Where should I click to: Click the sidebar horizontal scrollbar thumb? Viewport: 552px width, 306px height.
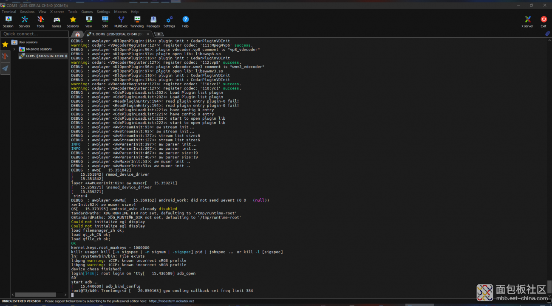[36, 295]
